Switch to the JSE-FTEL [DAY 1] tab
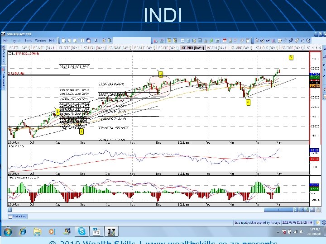This screenshot has height=244, width=326. (19, 48)
